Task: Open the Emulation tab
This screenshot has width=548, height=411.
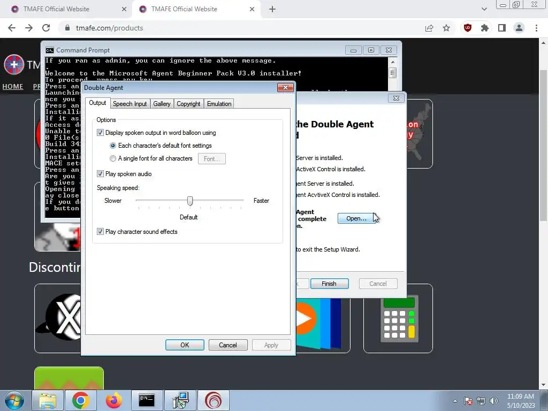Action: [x=219, y=104]
